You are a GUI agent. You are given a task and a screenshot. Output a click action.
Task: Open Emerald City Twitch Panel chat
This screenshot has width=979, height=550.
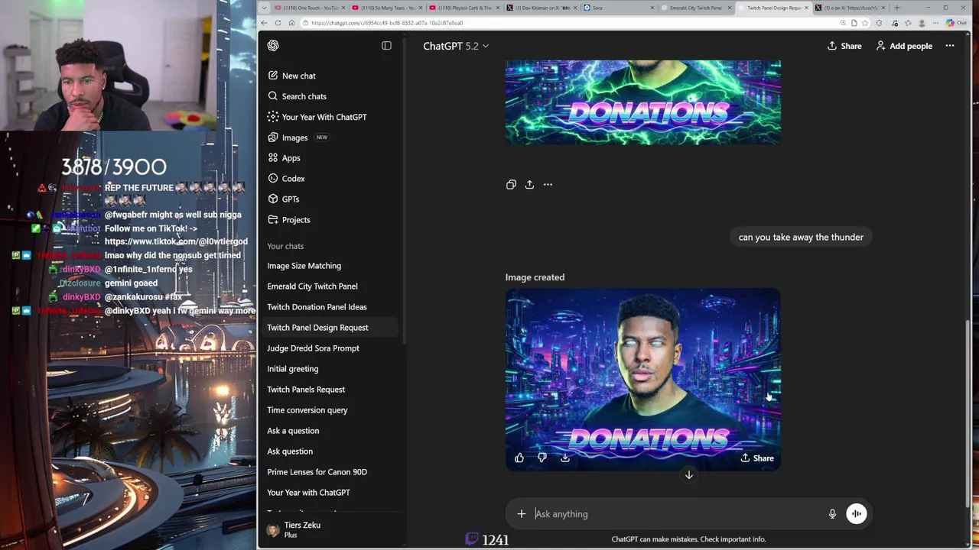[312, 286]
